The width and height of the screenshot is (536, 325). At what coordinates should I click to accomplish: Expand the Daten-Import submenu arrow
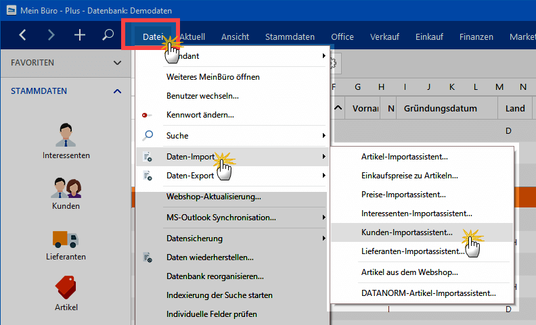click(323, 156)
